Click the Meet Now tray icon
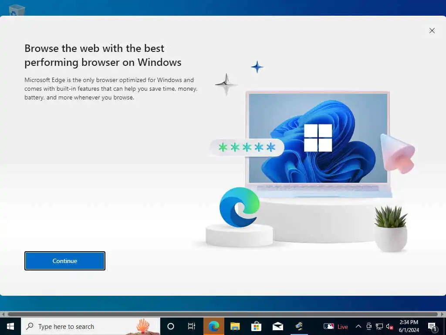The height and width of the screenshot is (335, 446). point(369,326)
